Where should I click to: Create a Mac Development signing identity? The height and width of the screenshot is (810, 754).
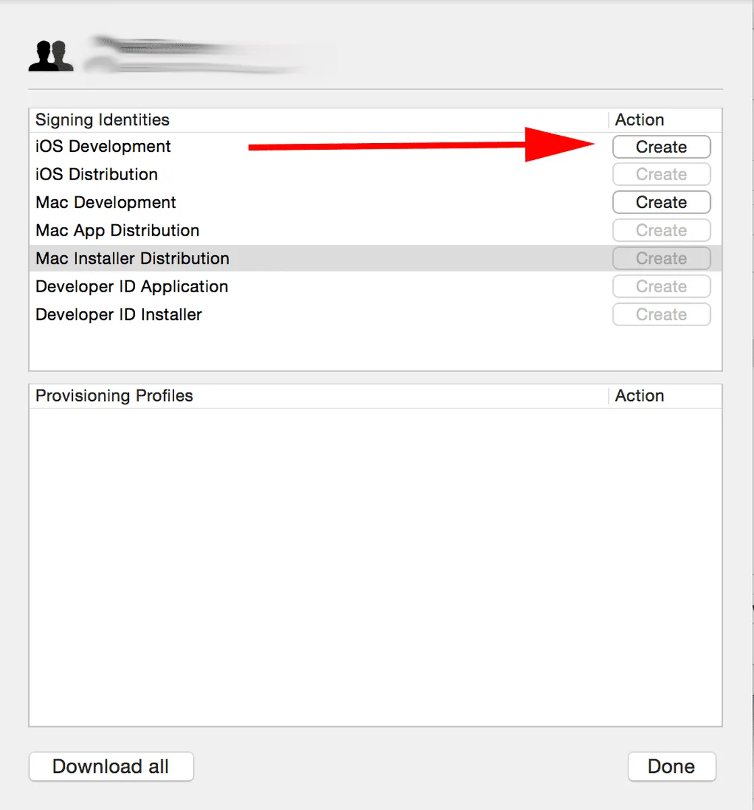tap(661, 202)
